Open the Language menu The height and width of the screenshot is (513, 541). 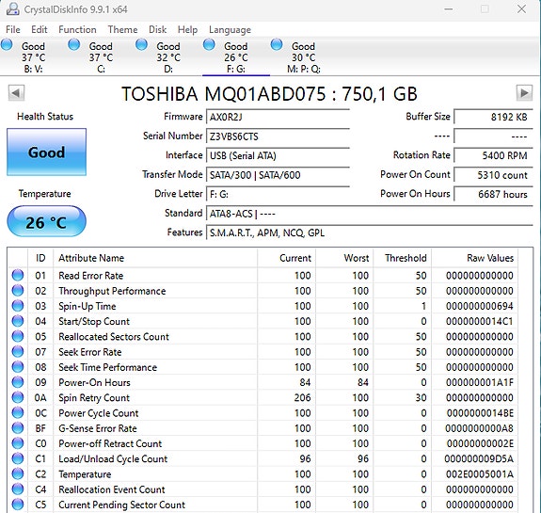tap(230, 30)
